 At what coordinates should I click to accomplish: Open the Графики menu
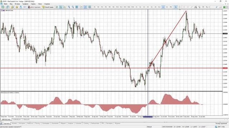25,4
